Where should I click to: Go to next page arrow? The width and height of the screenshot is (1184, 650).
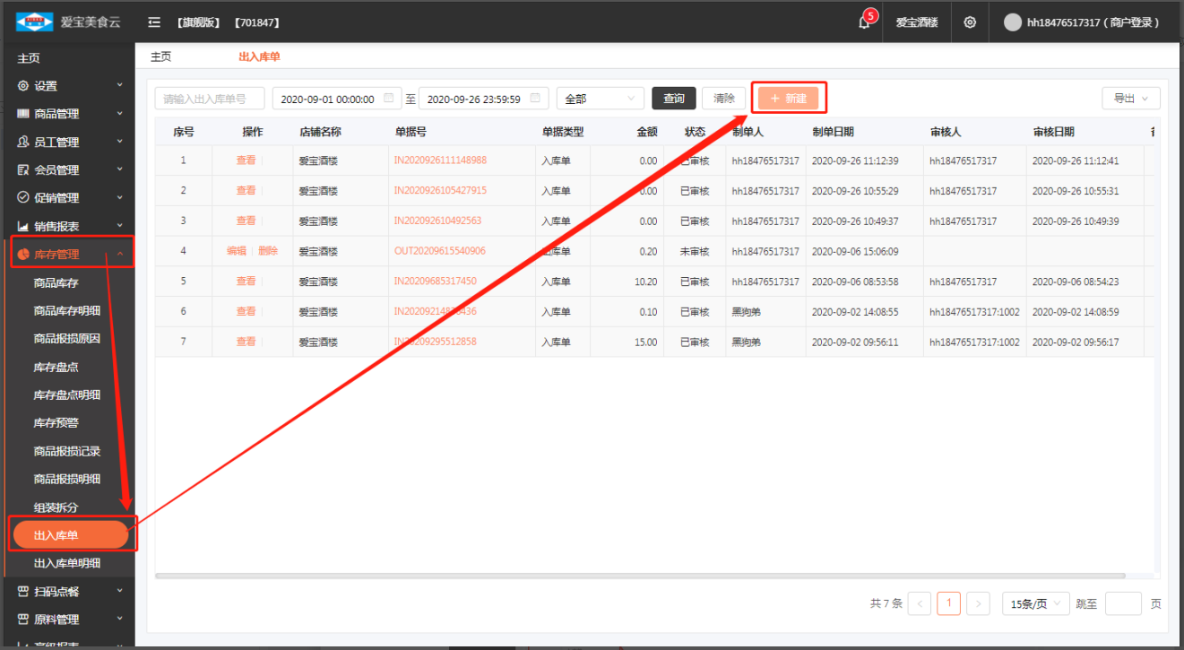click(978, 603)
